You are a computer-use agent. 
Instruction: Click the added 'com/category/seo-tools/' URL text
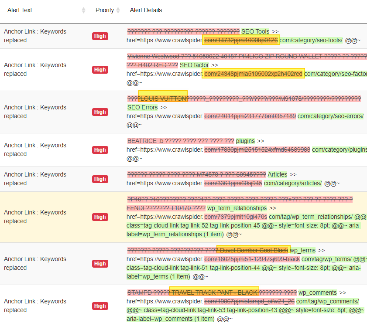(x=311, y=40)
